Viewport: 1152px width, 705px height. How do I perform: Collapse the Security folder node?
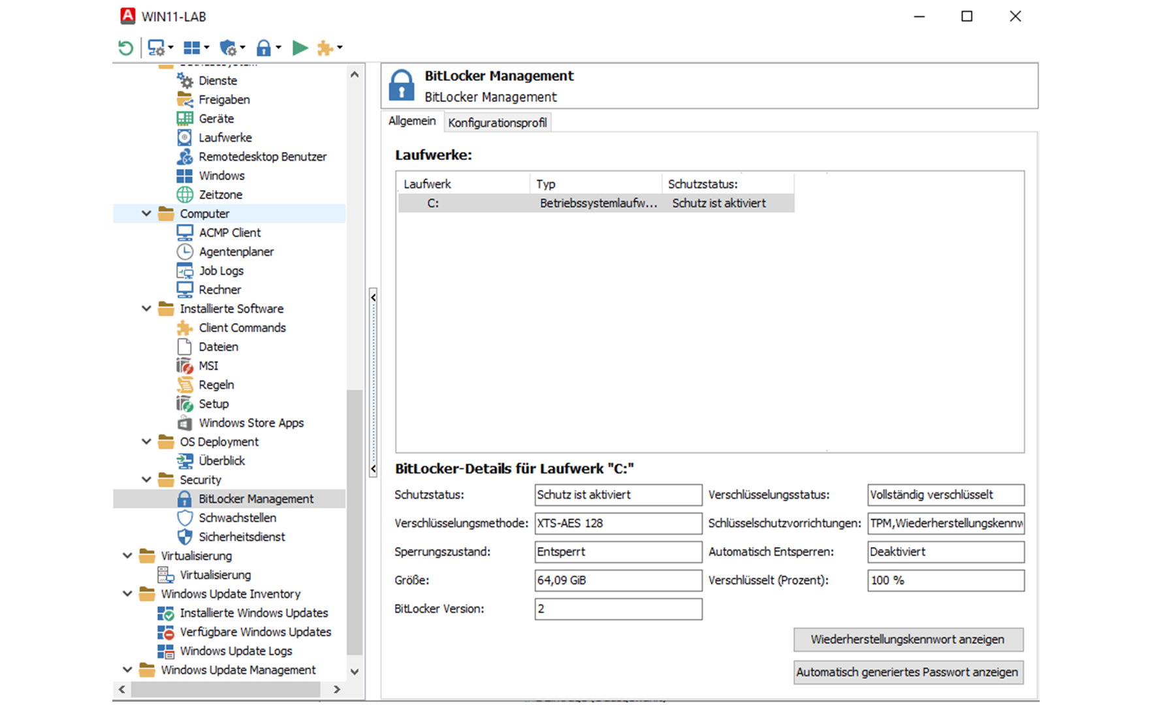point(146,479)
